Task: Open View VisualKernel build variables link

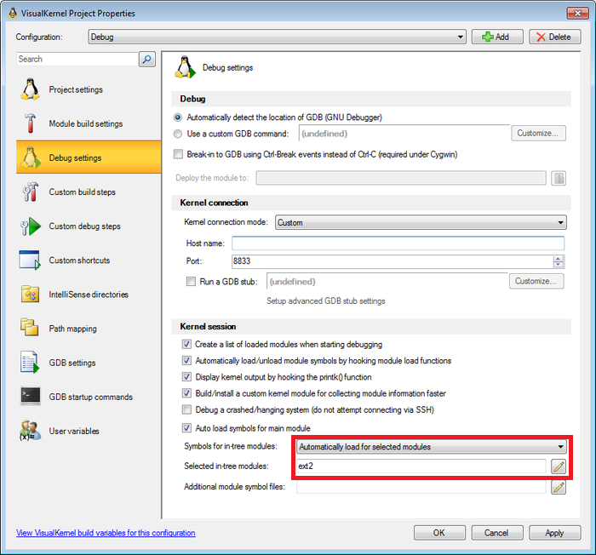Action: 106,533
